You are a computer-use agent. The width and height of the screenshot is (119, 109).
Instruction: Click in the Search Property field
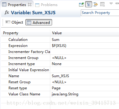[x=100, y=13]
